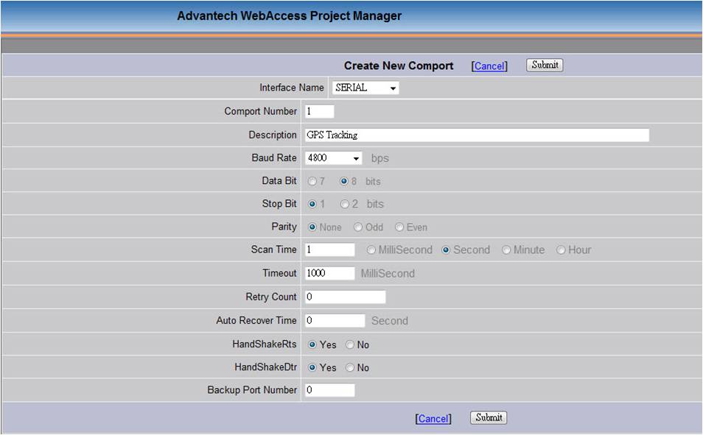Click the Backup Port Number label

(252, 390)
